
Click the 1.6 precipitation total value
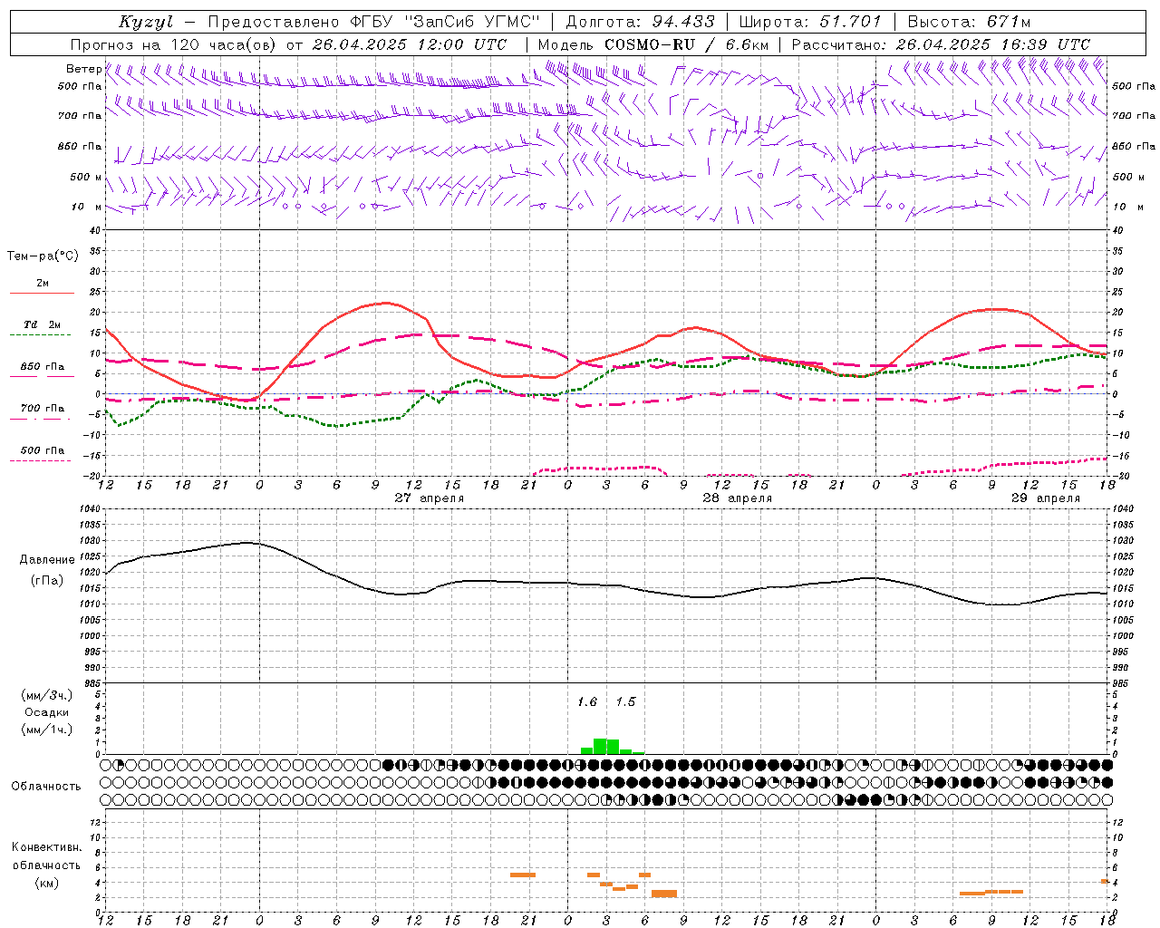(x=587, y=702)
